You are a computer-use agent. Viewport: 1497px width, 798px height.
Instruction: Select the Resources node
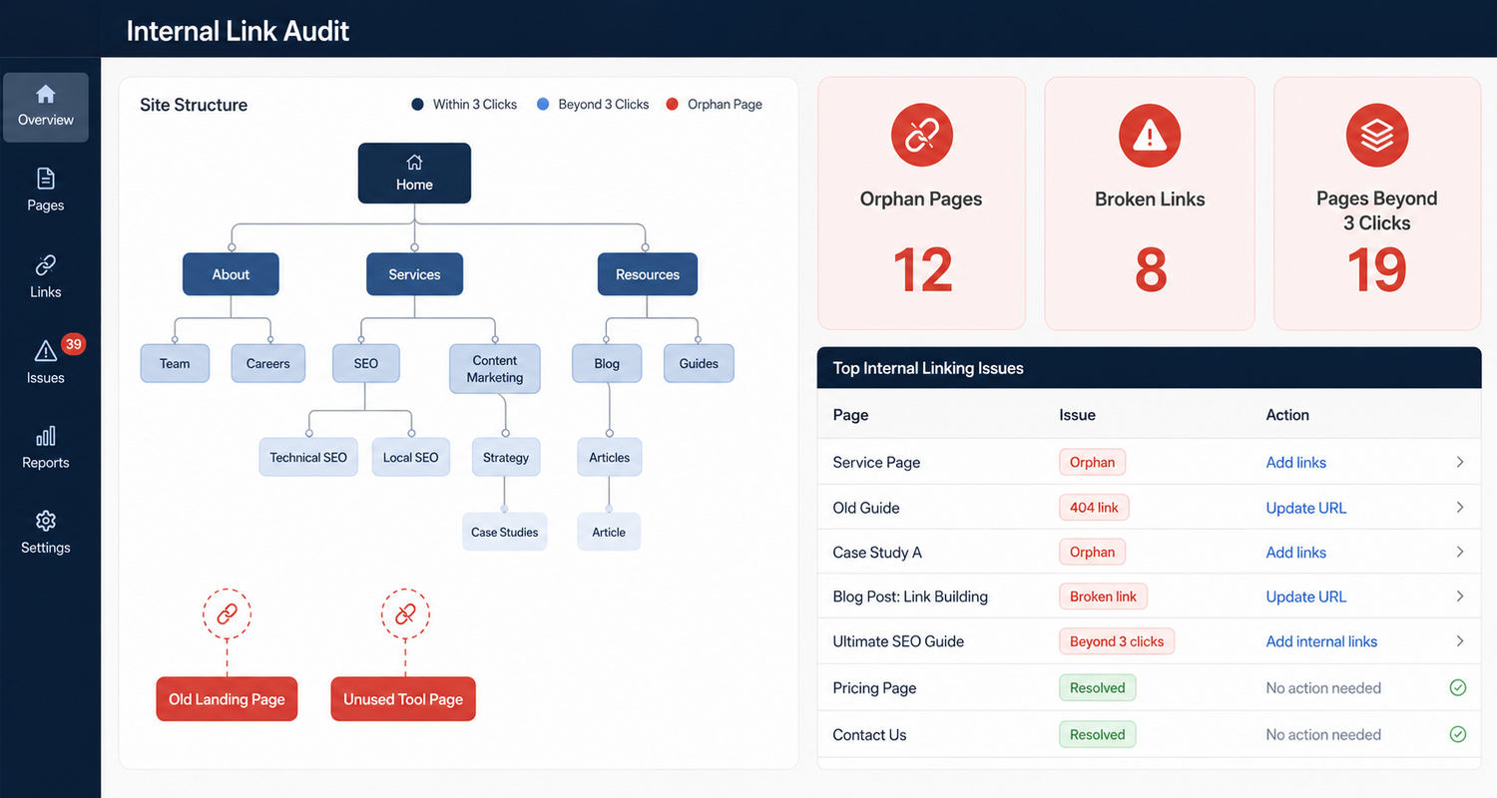click(648, 274)
